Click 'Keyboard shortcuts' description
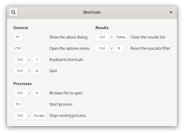The width and height of the screenshot is (184, 134). (66, 60)
